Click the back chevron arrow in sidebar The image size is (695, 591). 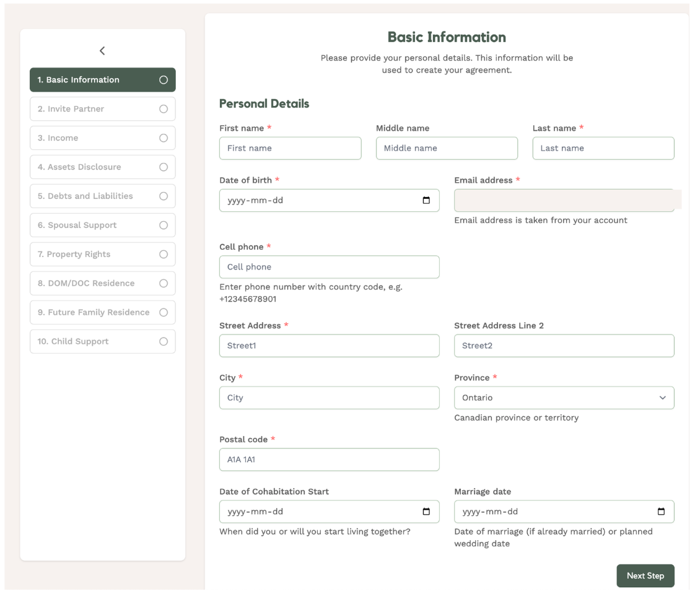[x=102, y=51]
